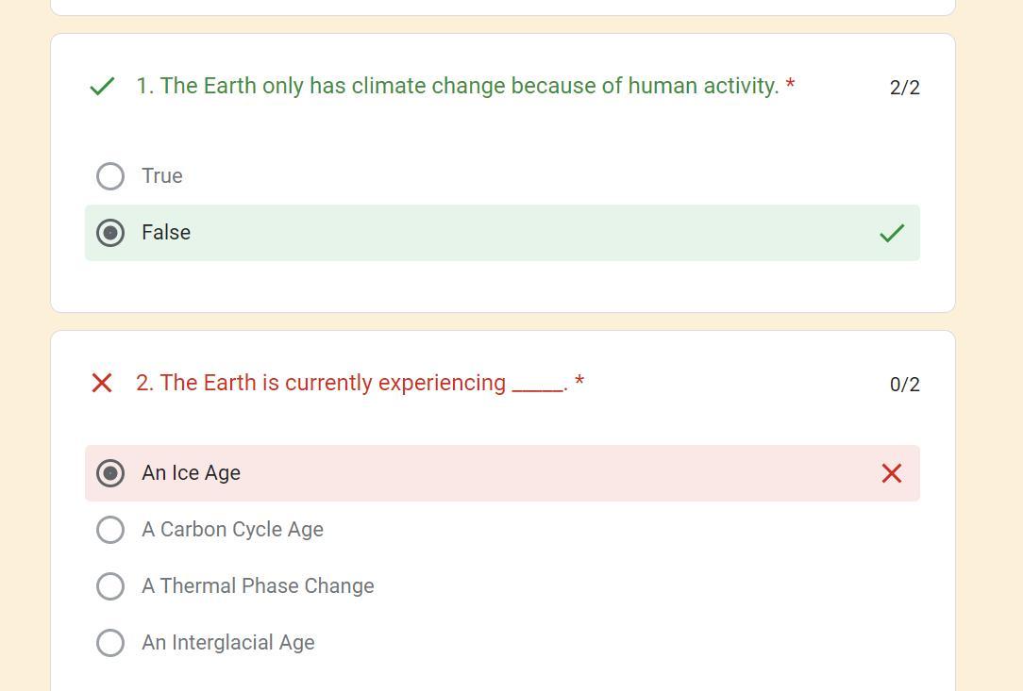Click the "A Thermal Phase Change" option label
1023x691 pixels.
click(258, 586)
